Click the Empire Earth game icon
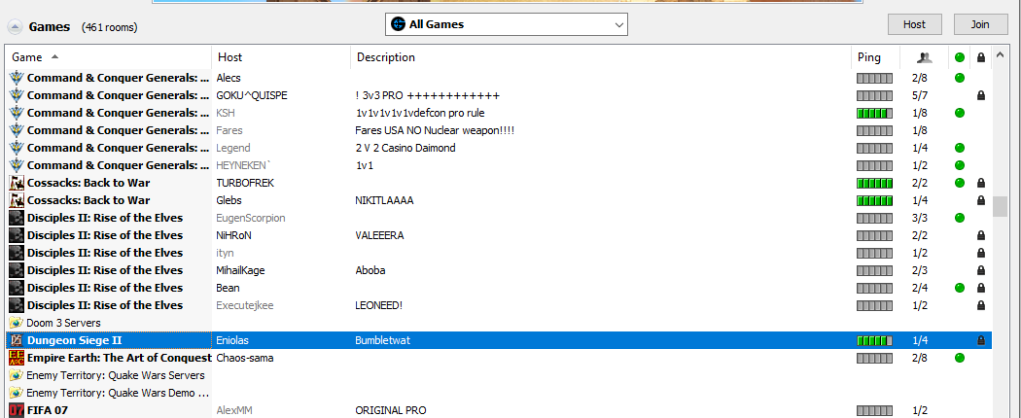Viewport: 1021px width, 418px height. (x=17, y=358)
